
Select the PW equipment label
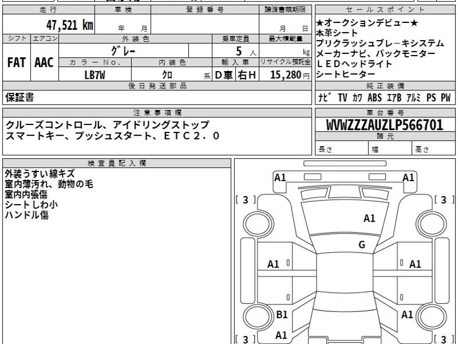click(x=446, y=98)
